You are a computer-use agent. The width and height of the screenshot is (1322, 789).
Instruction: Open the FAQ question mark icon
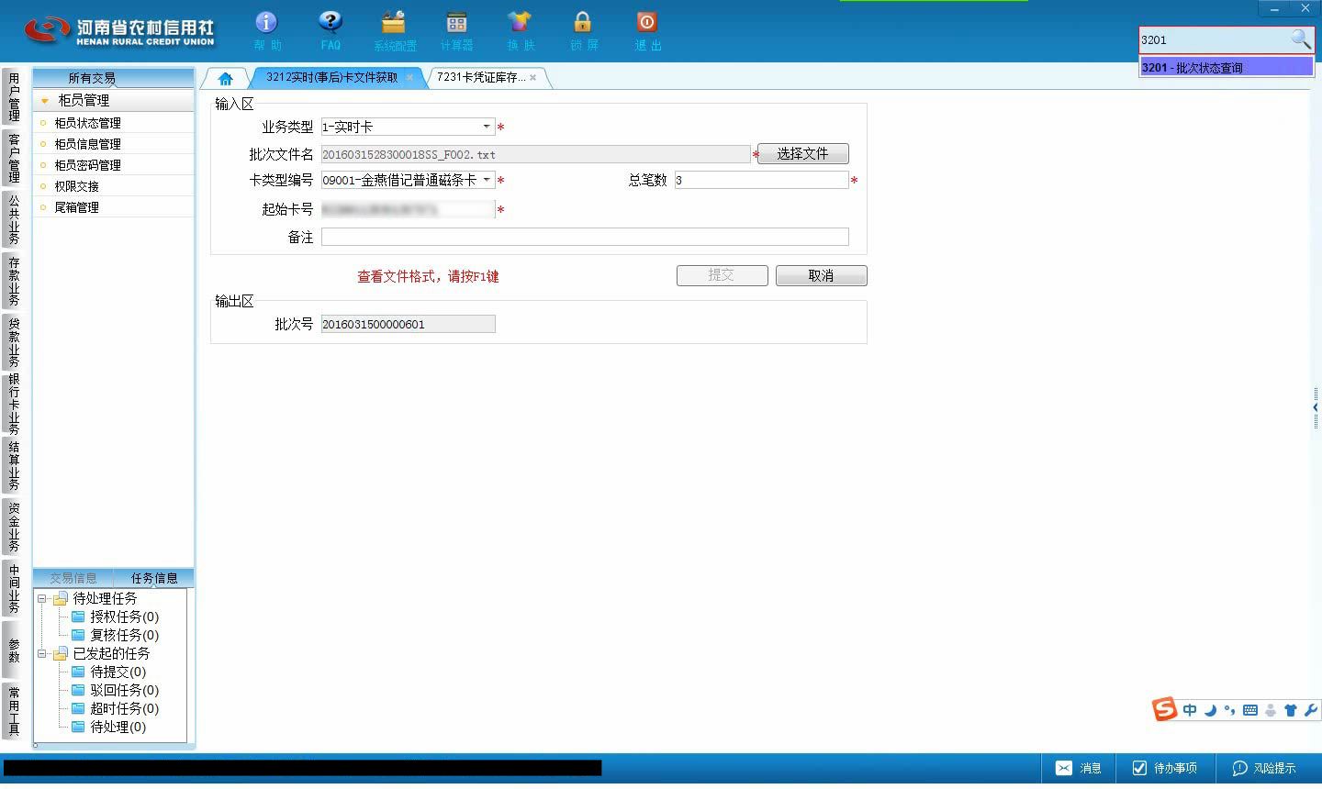pyautogui.click(x=330, y=30)
